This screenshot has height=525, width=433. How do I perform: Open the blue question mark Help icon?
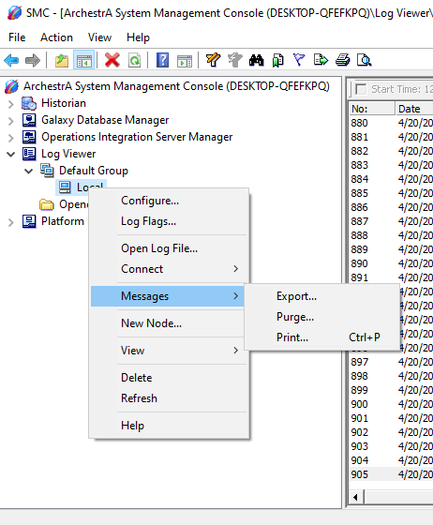coord(163,61)
